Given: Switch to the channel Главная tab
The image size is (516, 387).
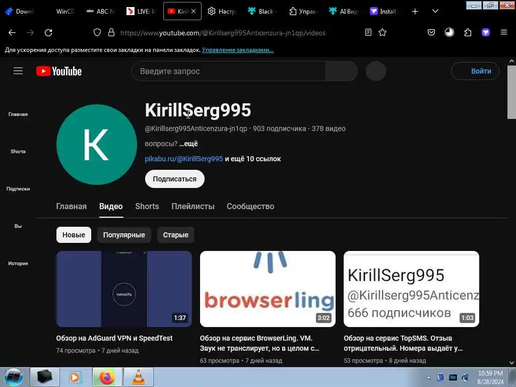Looking at the screenshot, I should pyautogui.click(x=72, y=206).
